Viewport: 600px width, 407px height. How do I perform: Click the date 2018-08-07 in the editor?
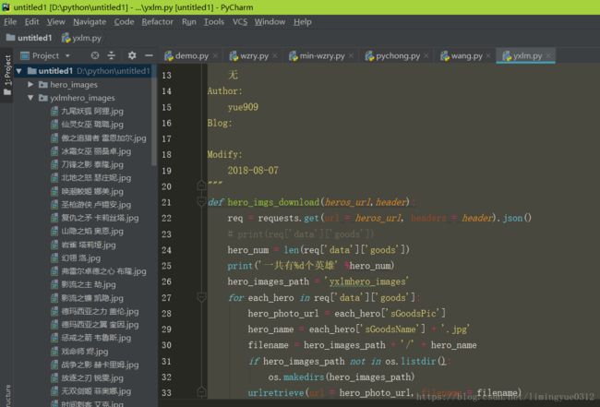coord(253,170)
